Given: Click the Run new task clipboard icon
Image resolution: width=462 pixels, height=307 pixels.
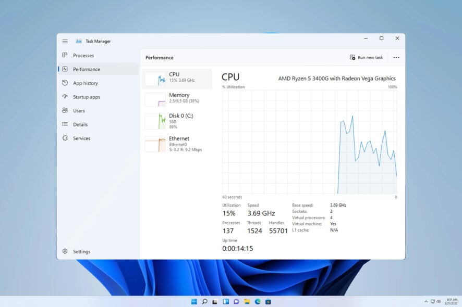Looking at the screenshot, I should tap(353, 57).
